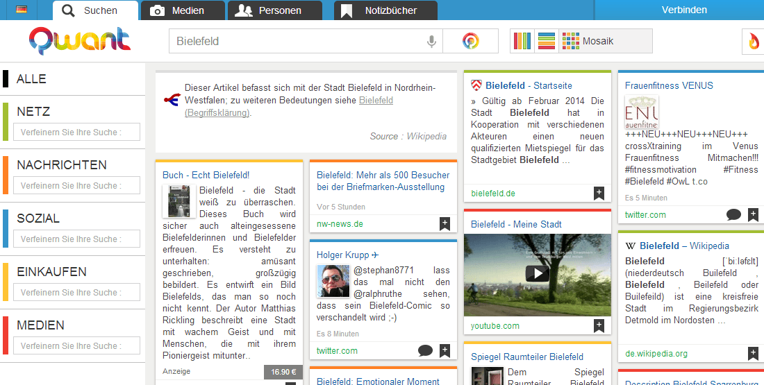Open 'Bielefeld - Meine Stadt' video title

(516, 224)
